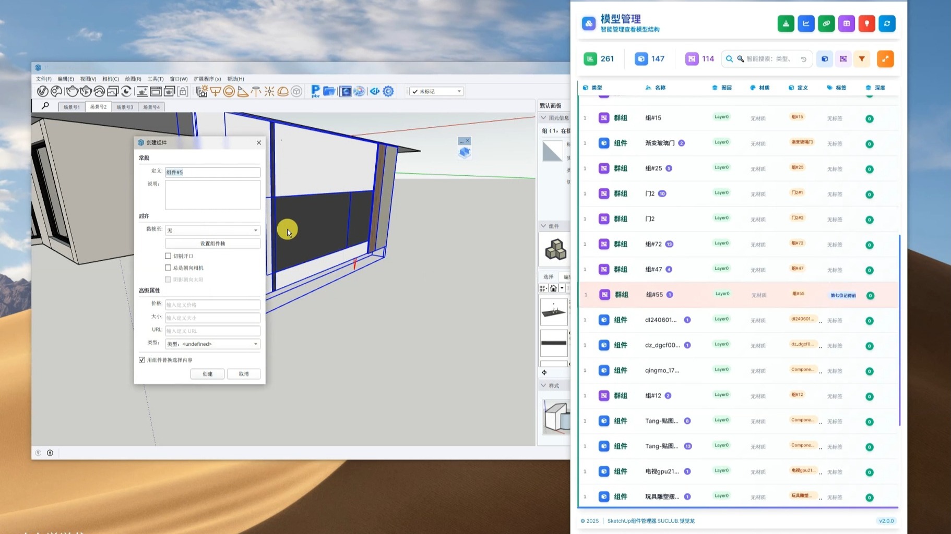The width and height of the screenshot is (951, 534).
Task: Click the 设置组件轴 button
Action: [x=212, y=244]
